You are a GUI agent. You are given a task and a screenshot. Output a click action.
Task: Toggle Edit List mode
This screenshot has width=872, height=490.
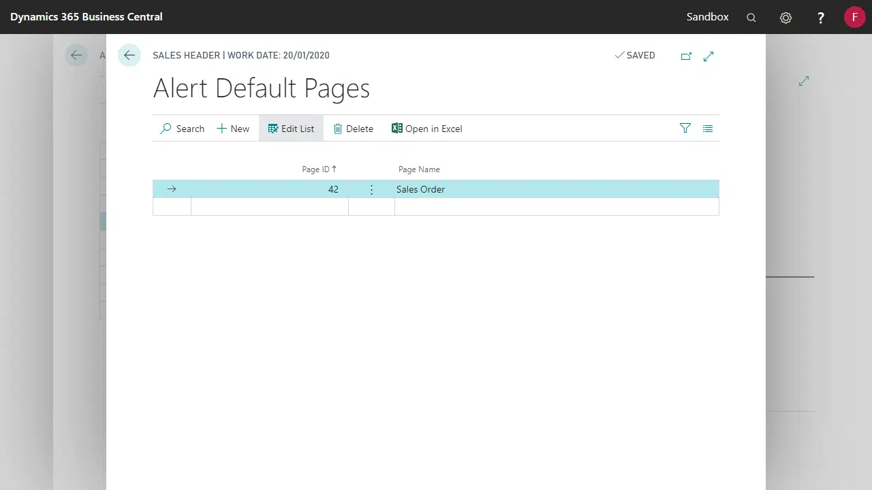coord(291,129)
